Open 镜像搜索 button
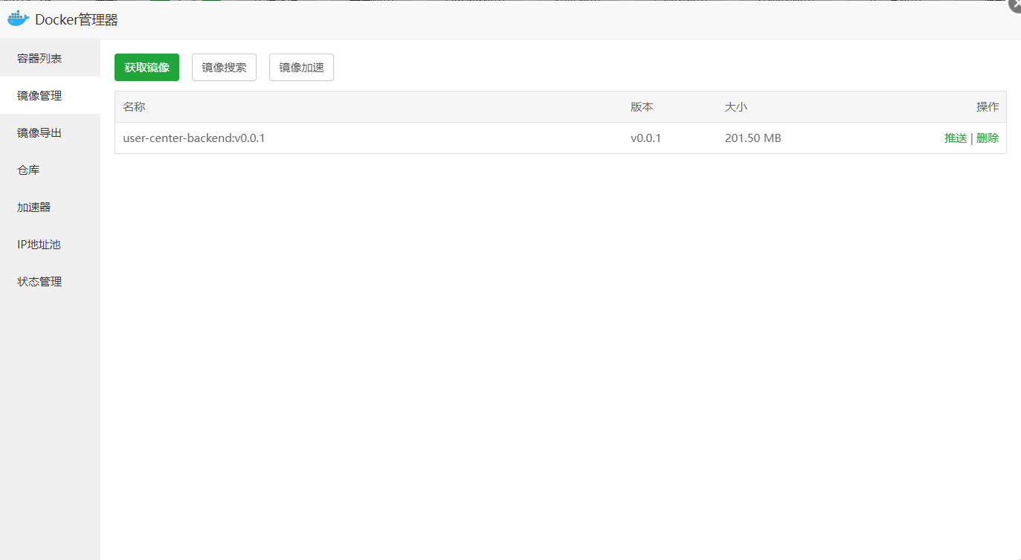1021x560 pixels. pos(224,67)
